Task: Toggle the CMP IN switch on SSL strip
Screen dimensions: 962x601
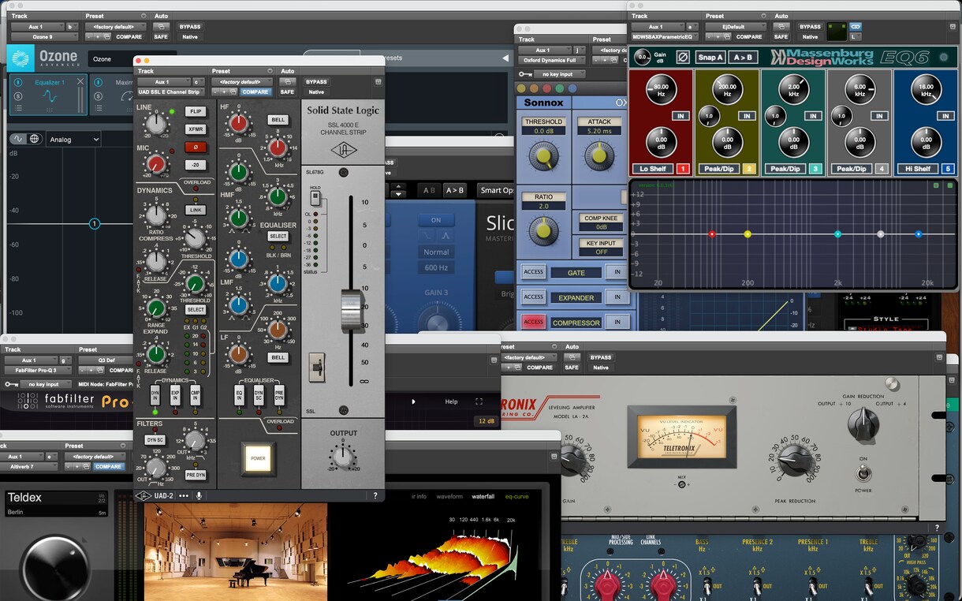Action: click(196, 397)
